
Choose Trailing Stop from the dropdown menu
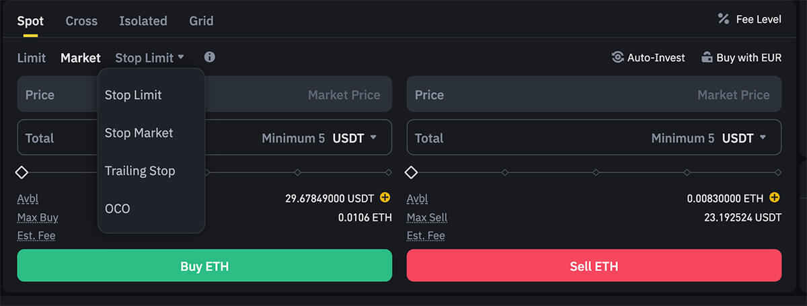click(x=140, y=171)
